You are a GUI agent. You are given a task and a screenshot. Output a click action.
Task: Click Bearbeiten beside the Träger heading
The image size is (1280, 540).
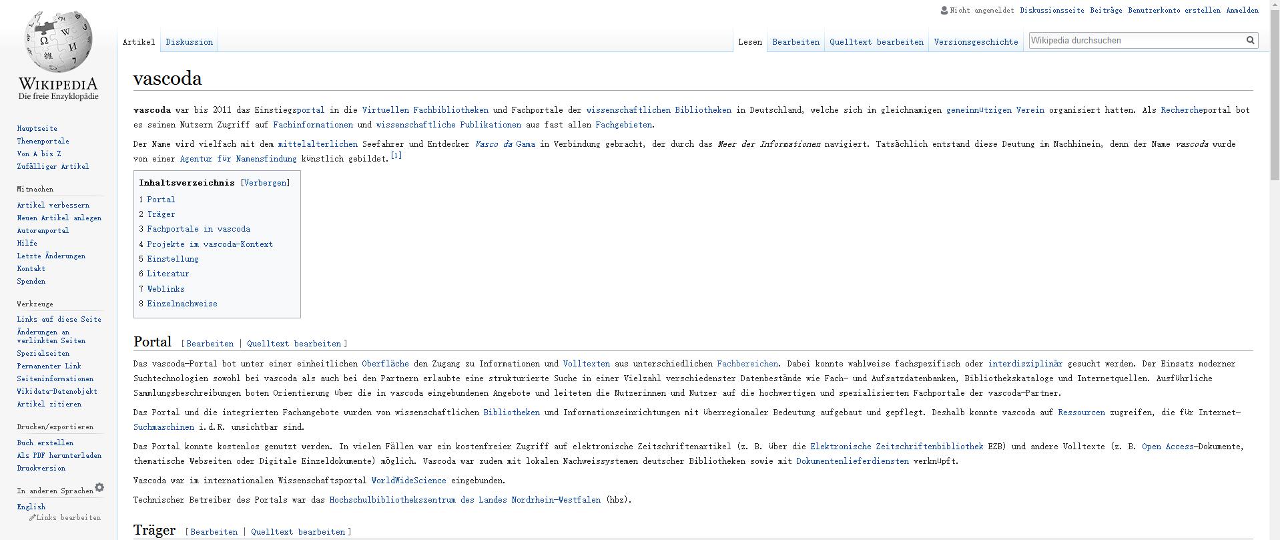tap(214, 532)
